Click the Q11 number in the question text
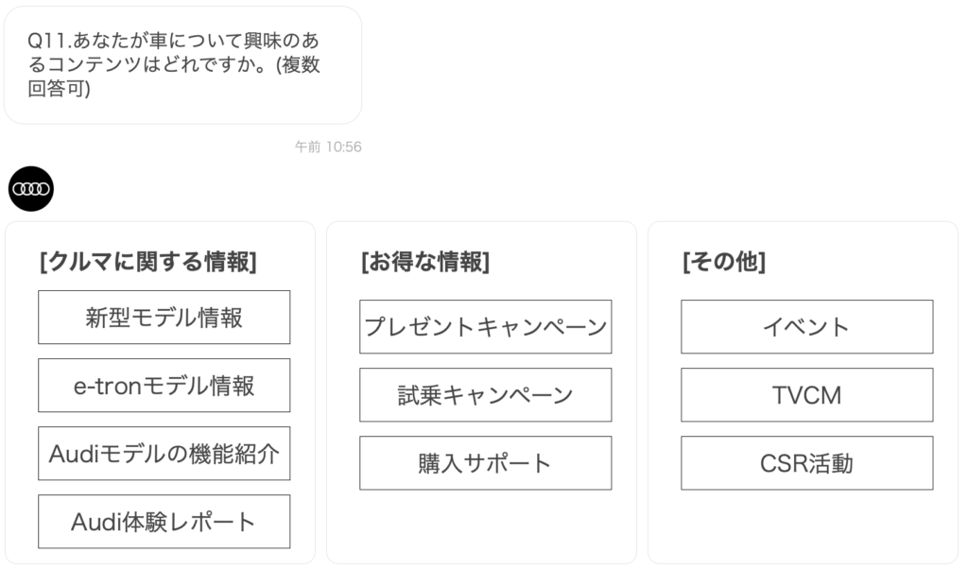968x570 pixels. pos(47,41)
